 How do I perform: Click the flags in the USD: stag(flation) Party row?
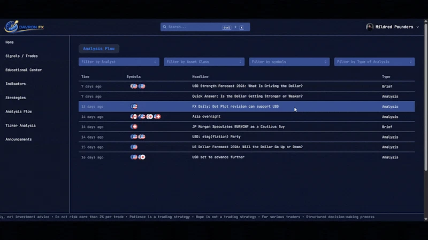(x=138, y=137)
